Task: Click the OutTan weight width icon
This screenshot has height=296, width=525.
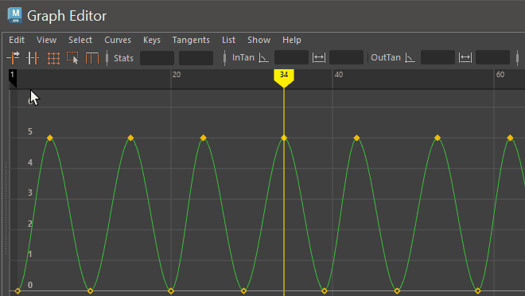Action: click(465, 58)
